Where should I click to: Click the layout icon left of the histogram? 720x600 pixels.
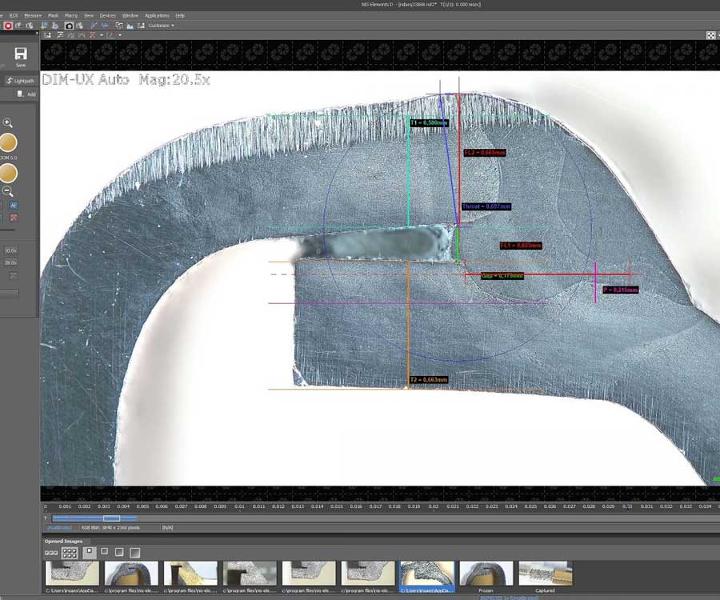(119, 26)
